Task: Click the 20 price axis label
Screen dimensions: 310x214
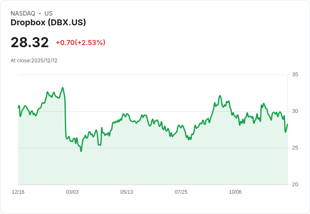Action: click(295, 185)
